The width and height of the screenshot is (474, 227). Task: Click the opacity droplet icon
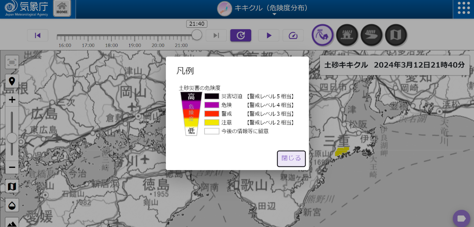click(x=12, y=205)
